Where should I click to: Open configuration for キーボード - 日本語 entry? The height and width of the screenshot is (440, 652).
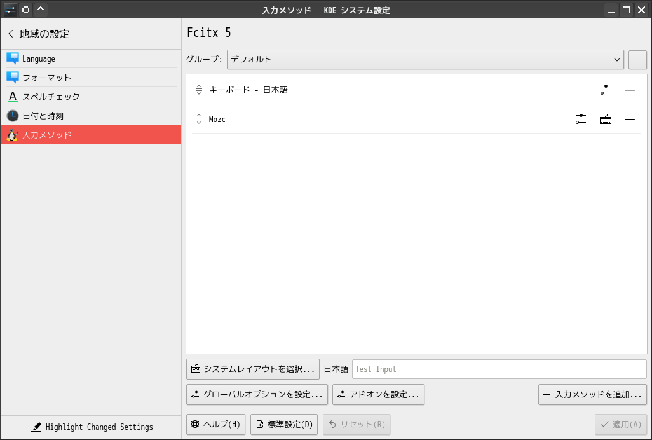coord(606,90)
